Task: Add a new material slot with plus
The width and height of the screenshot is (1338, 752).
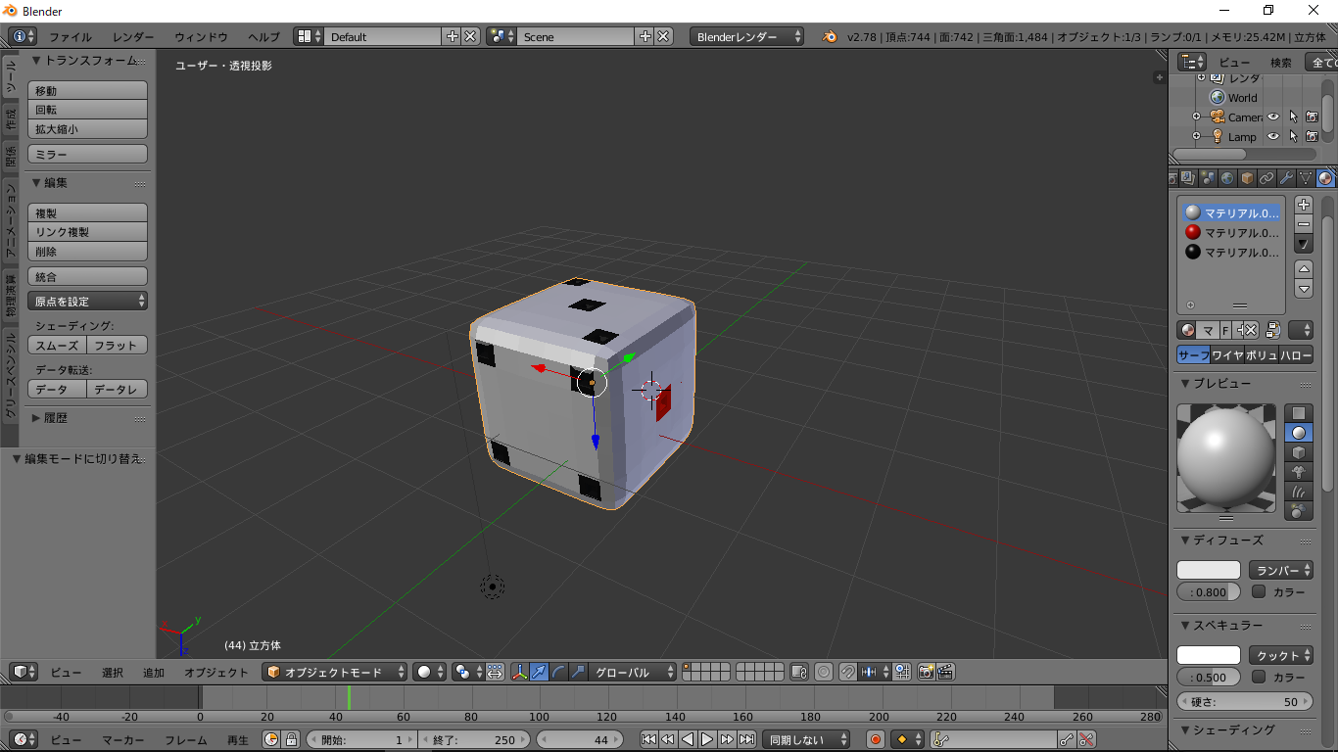Action: pos(1303,205)
